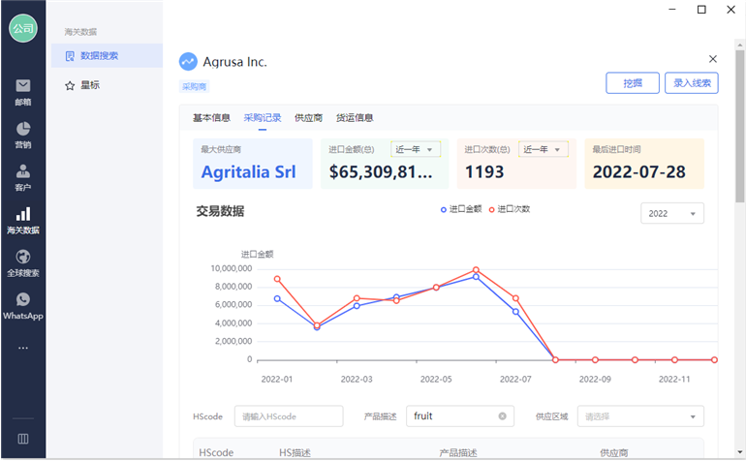
Task: Click the 星标 star icon
Action: pyautogui.click(x=70, y=85)
